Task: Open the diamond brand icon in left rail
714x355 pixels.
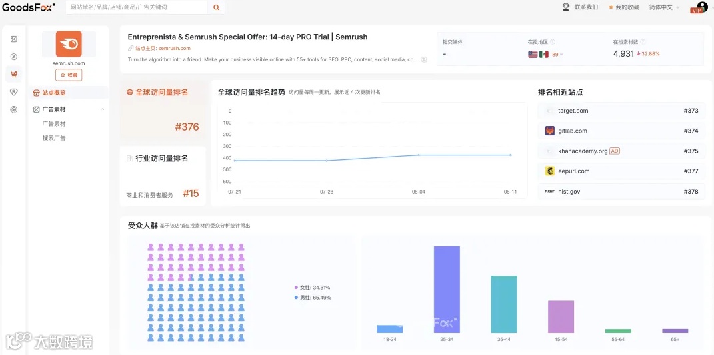Action: pyautogui.click(x=13, y=92)
